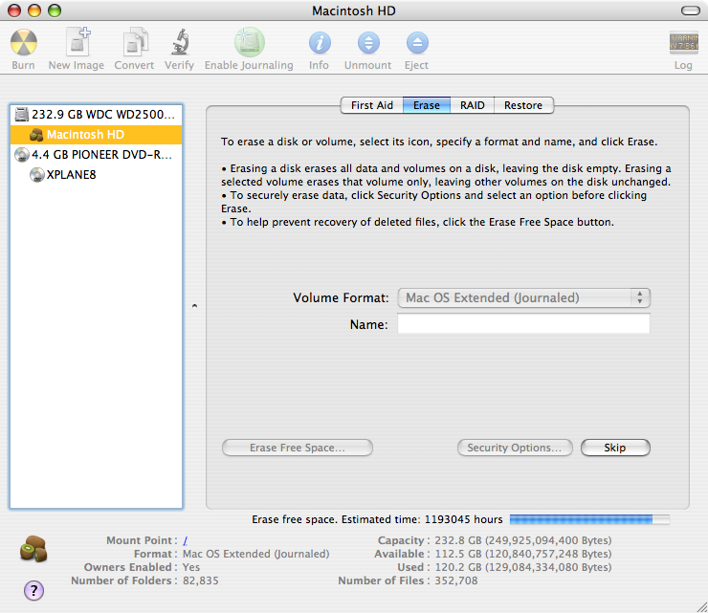The image size is (708, 613).
Task: Click DVD disc icon beside 4.4 GB PIONEER
Action: (21, 155)
